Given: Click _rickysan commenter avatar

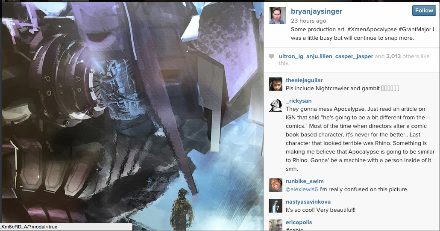Looking at the screenshot, I should click(x=276, y=105).
